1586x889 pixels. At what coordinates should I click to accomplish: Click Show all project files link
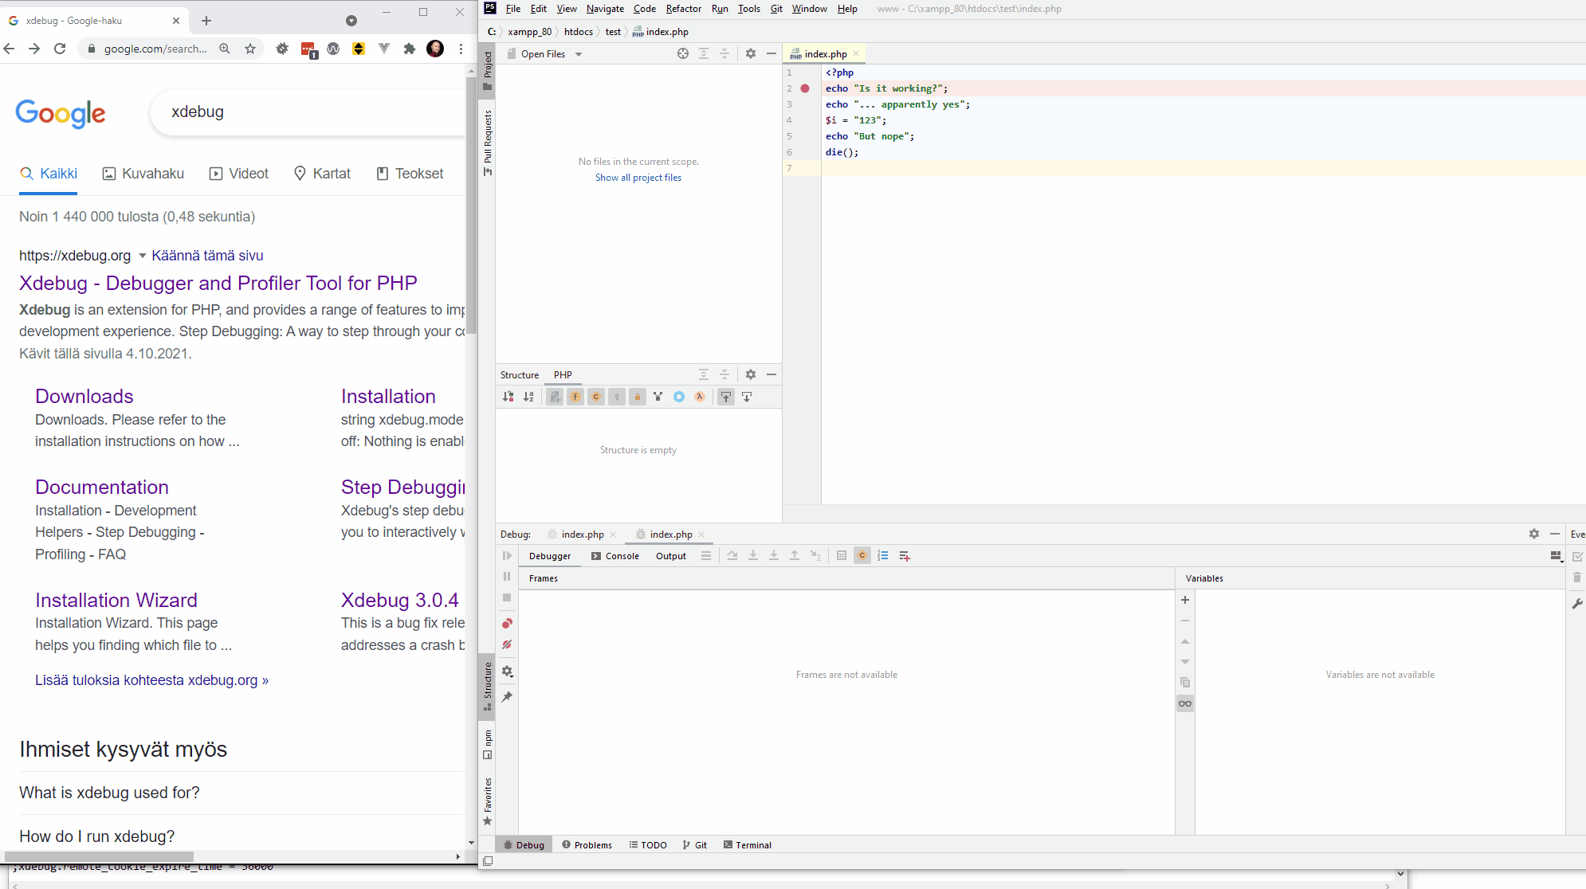pyautogui.click(x=638, y=178)
